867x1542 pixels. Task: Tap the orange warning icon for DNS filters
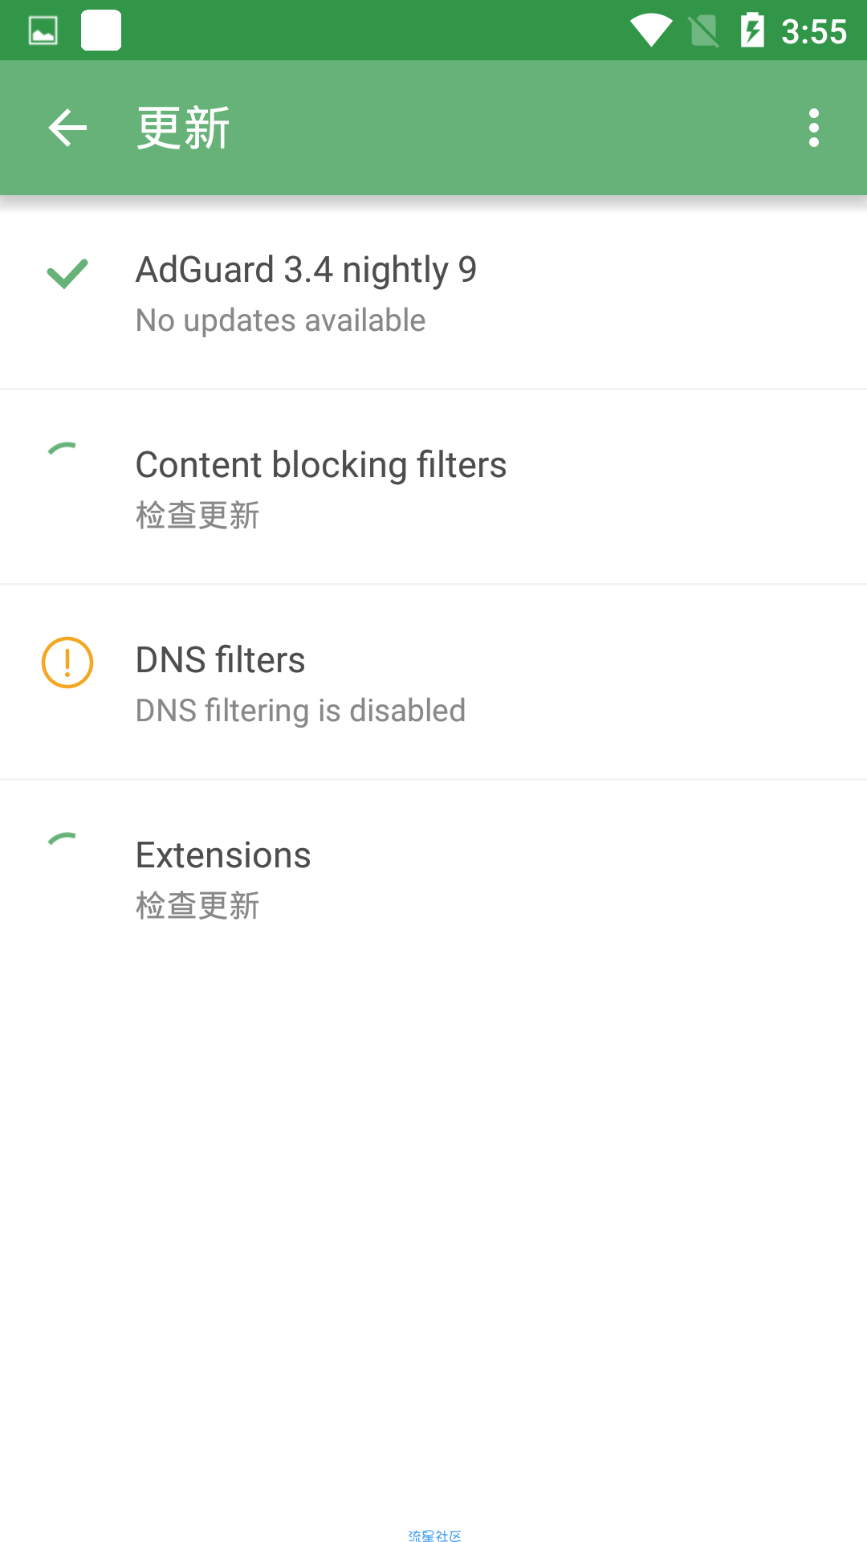(x=67, y=663)
